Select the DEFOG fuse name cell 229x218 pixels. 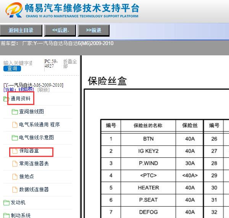(148, 212)
